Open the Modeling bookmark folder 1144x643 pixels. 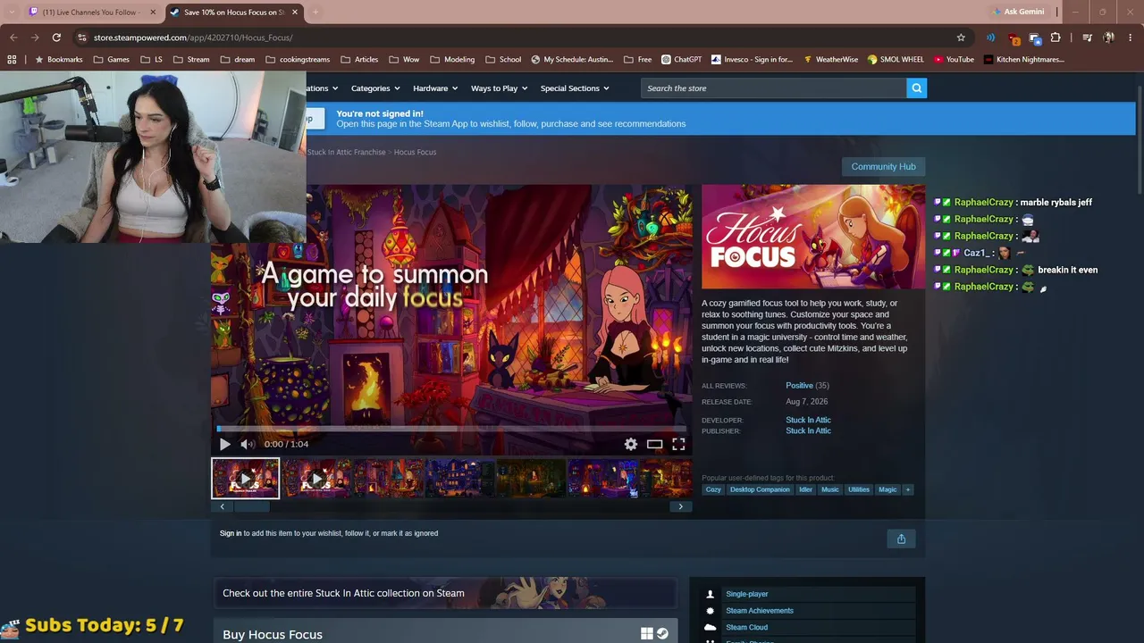click(452, 60)
